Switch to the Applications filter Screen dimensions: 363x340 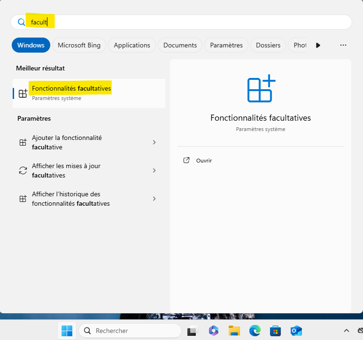132,45
